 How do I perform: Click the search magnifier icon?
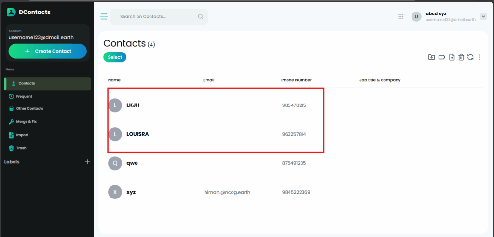click(200, 16)
